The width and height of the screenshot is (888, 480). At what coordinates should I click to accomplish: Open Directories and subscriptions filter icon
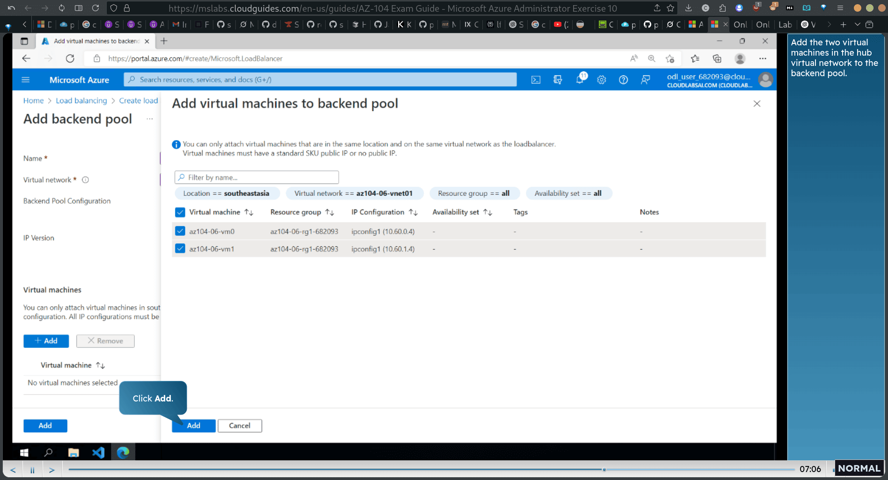[558, 80]
